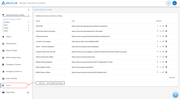Delete the NIOSH Stress at Work link

click(x=166, y=72)
